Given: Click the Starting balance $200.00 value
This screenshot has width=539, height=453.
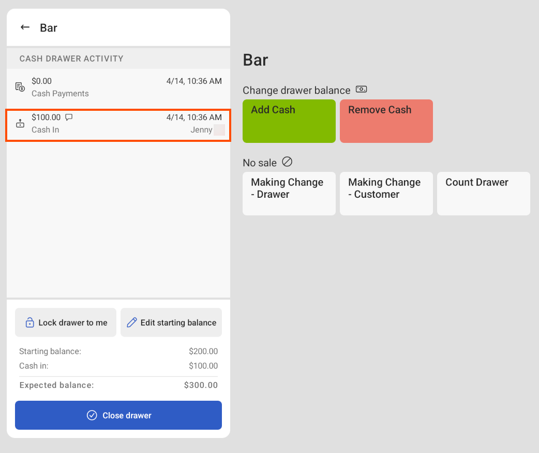Looking at the screenshot, I should pos(203,351).
